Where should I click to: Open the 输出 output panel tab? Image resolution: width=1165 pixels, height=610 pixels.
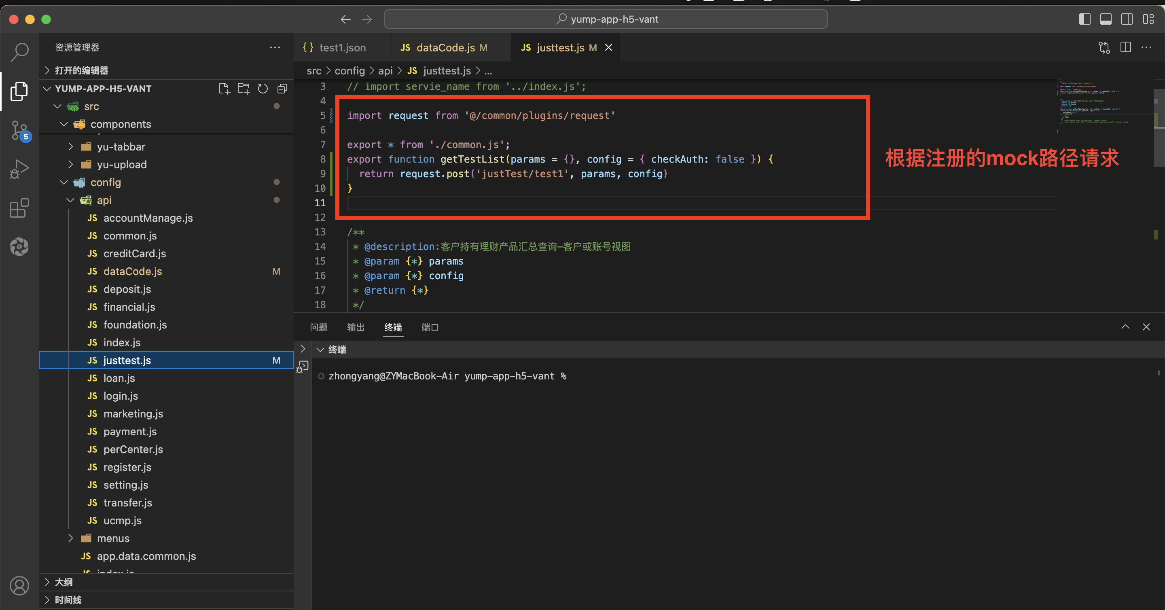[x=356, y=327]
